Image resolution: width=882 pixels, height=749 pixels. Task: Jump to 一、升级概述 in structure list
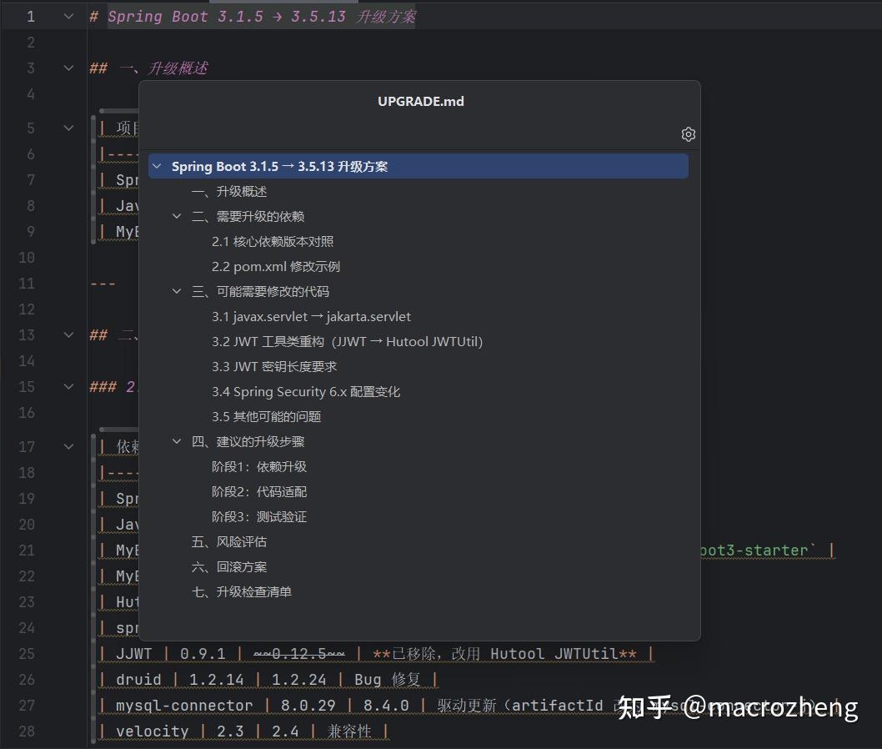pyautogui.click(x=229, y=191)
